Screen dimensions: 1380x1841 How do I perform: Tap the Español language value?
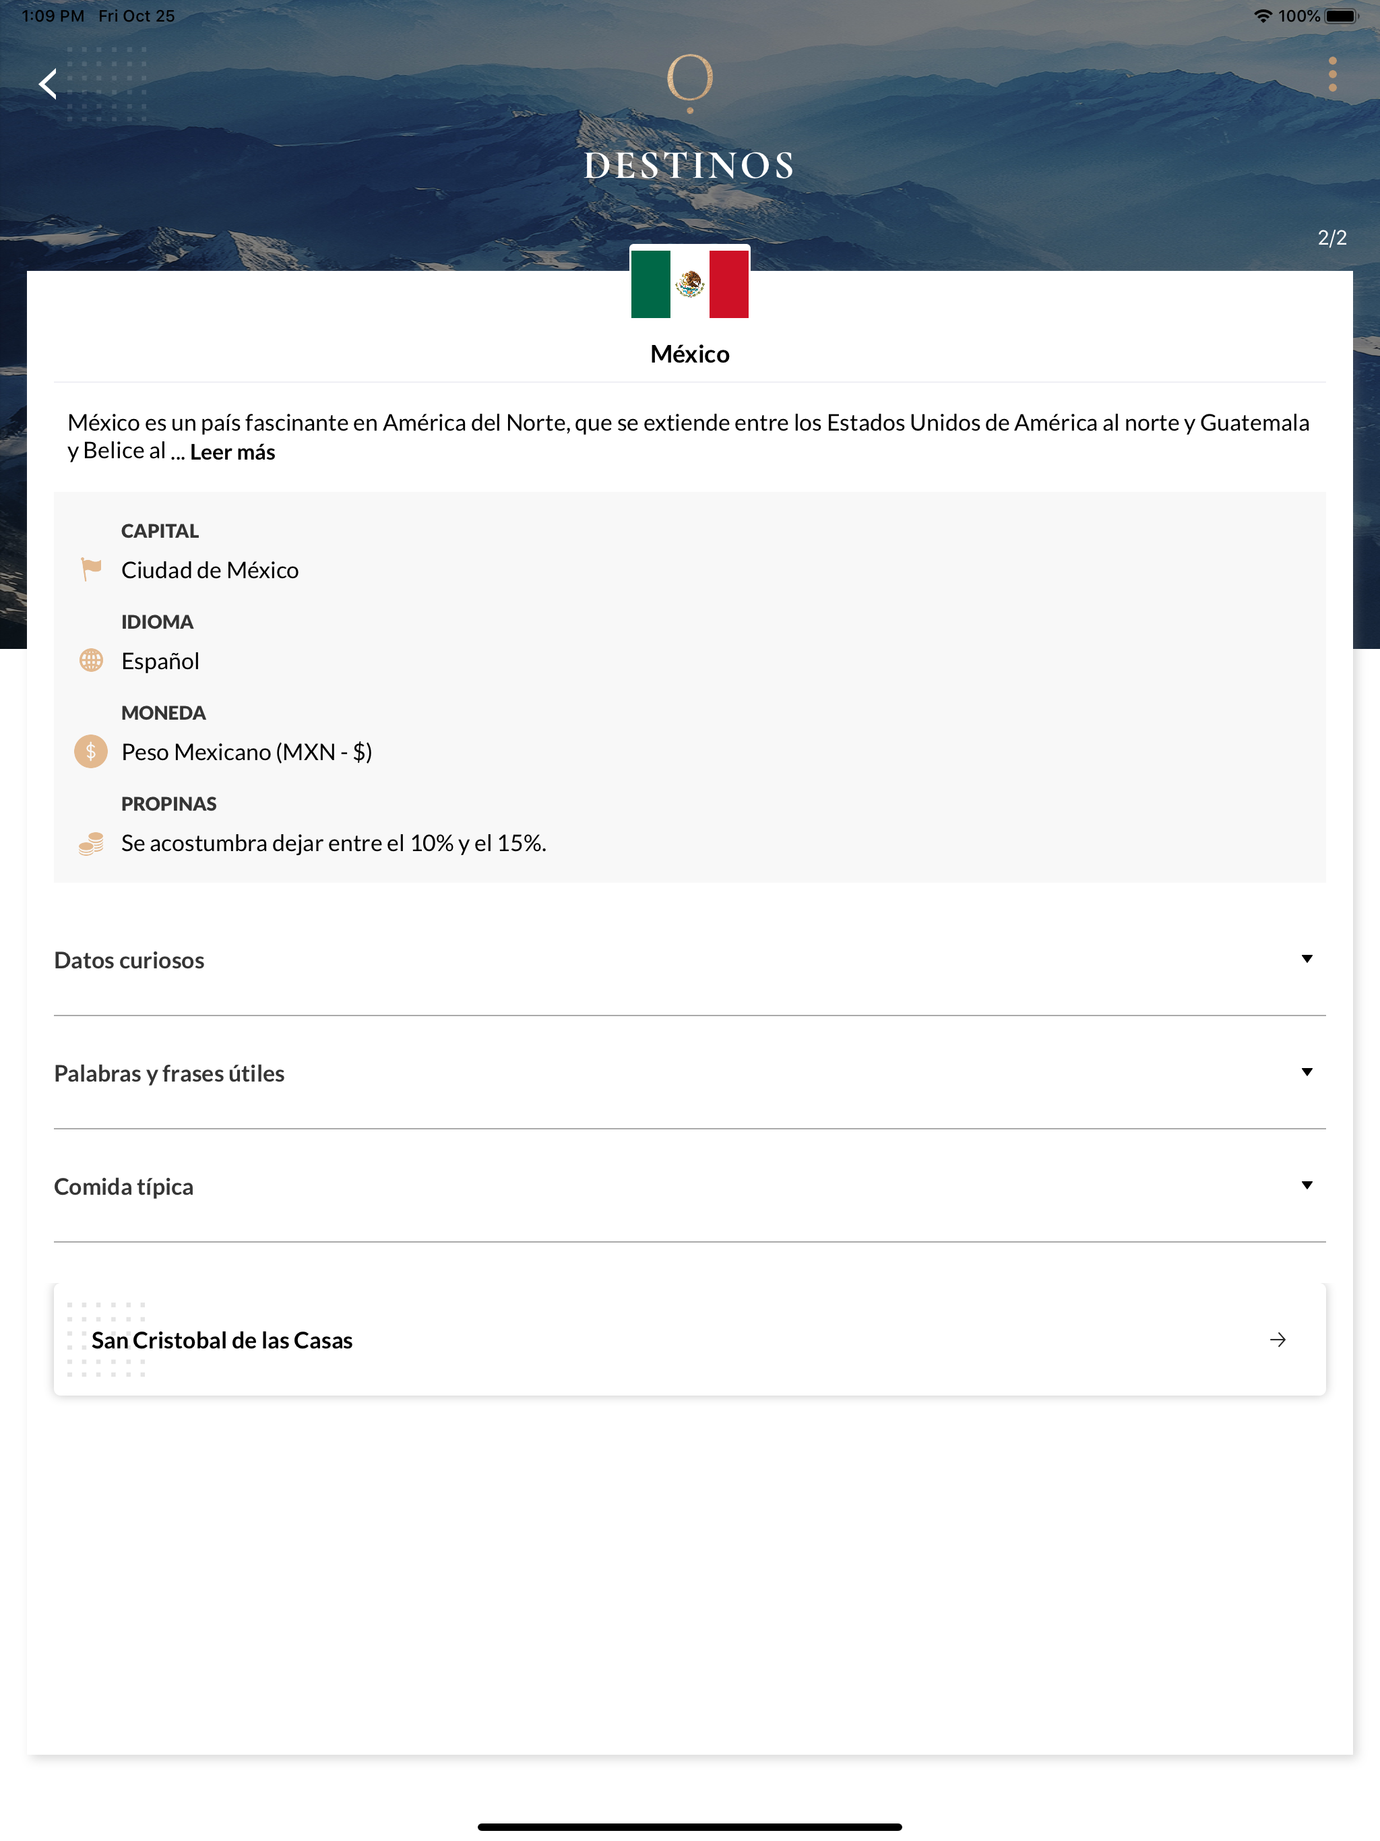(160, 661)
